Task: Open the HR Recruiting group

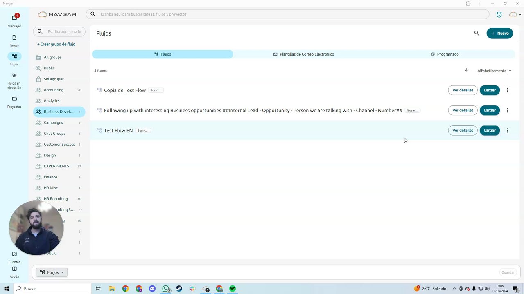Action: click(x=59, y=199)
